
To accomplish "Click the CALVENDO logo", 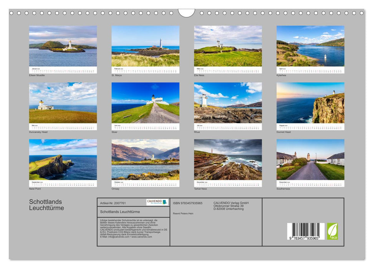I will tap(157, 202).
